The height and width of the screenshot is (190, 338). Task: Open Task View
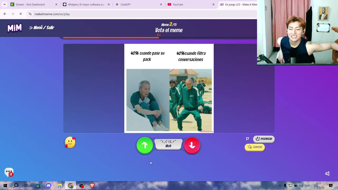coord(26,186)
